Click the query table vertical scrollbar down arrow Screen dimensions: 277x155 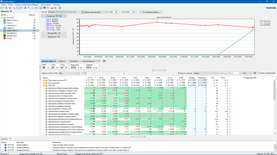pos(275,134)
